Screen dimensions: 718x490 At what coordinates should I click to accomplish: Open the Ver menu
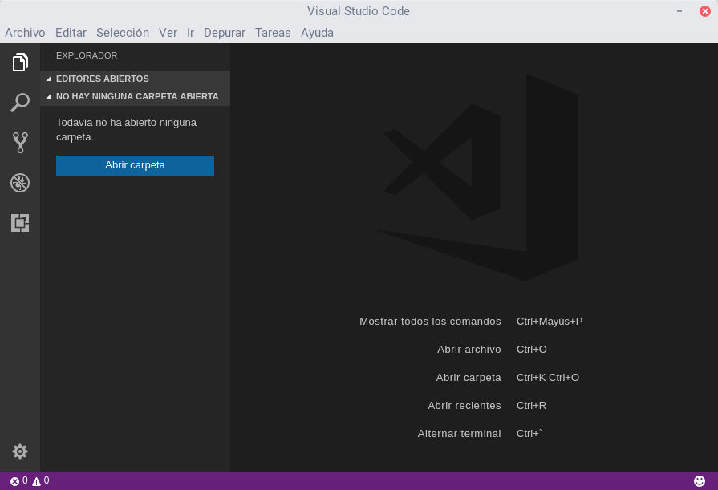168,33
